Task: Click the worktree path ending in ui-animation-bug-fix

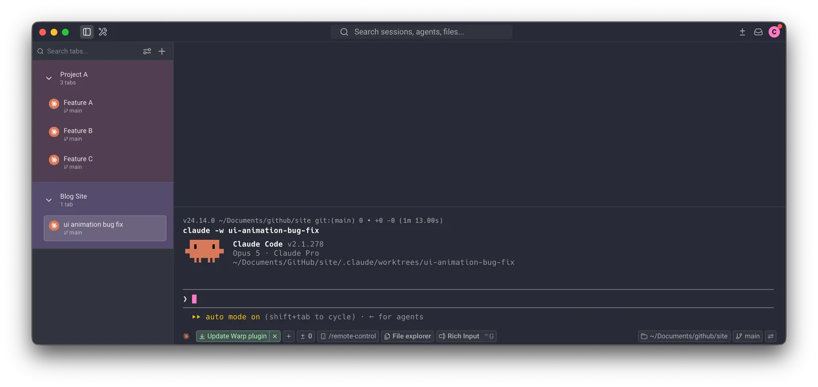Action: pyautogui.click(x=374, y=262)
